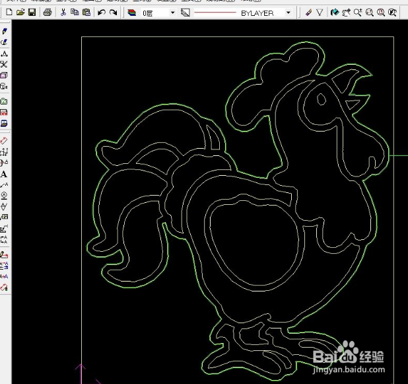Click the purple stacked-window block icon
408x384 pixels.
pyautogui.click(x=4, y=75)
